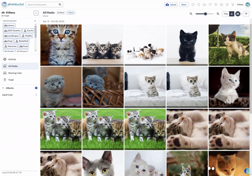Switch to the Dogs bucket
Screen dimensions: 252x176
pos(8,41)
